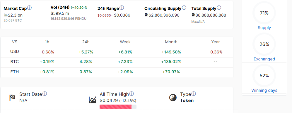Click the Start Date info icon
Viewport: 292px width, 113px height.
click(45, 94)
